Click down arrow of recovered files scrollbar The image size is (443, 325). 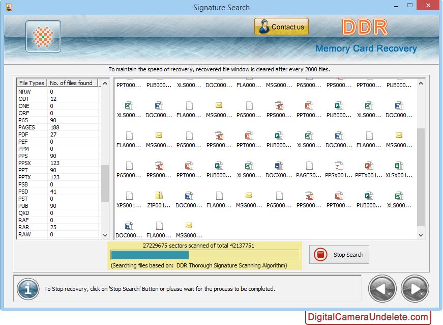pyautogui.click(x=421, y=235)
